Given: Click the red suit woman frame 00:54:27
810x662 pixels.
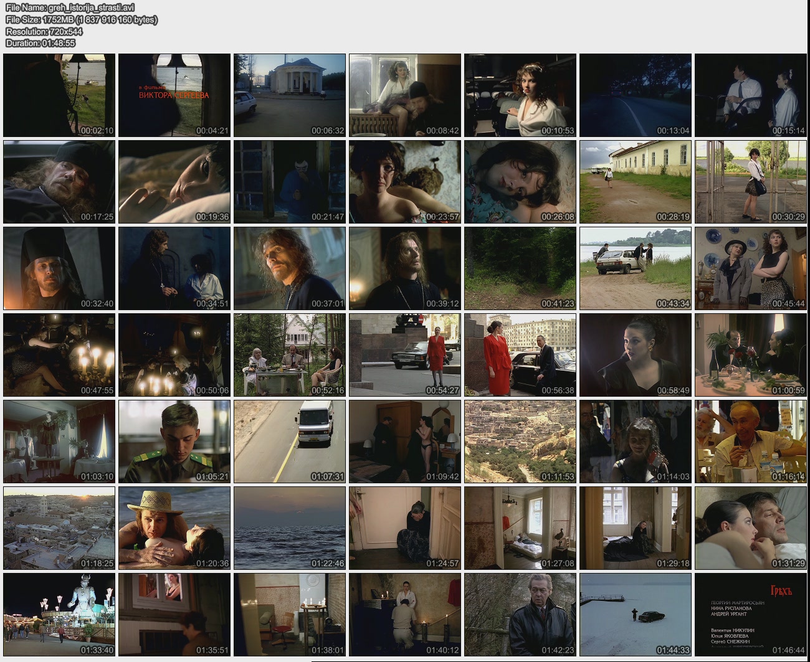Looking at the screenshot, I should pos(405,354).
